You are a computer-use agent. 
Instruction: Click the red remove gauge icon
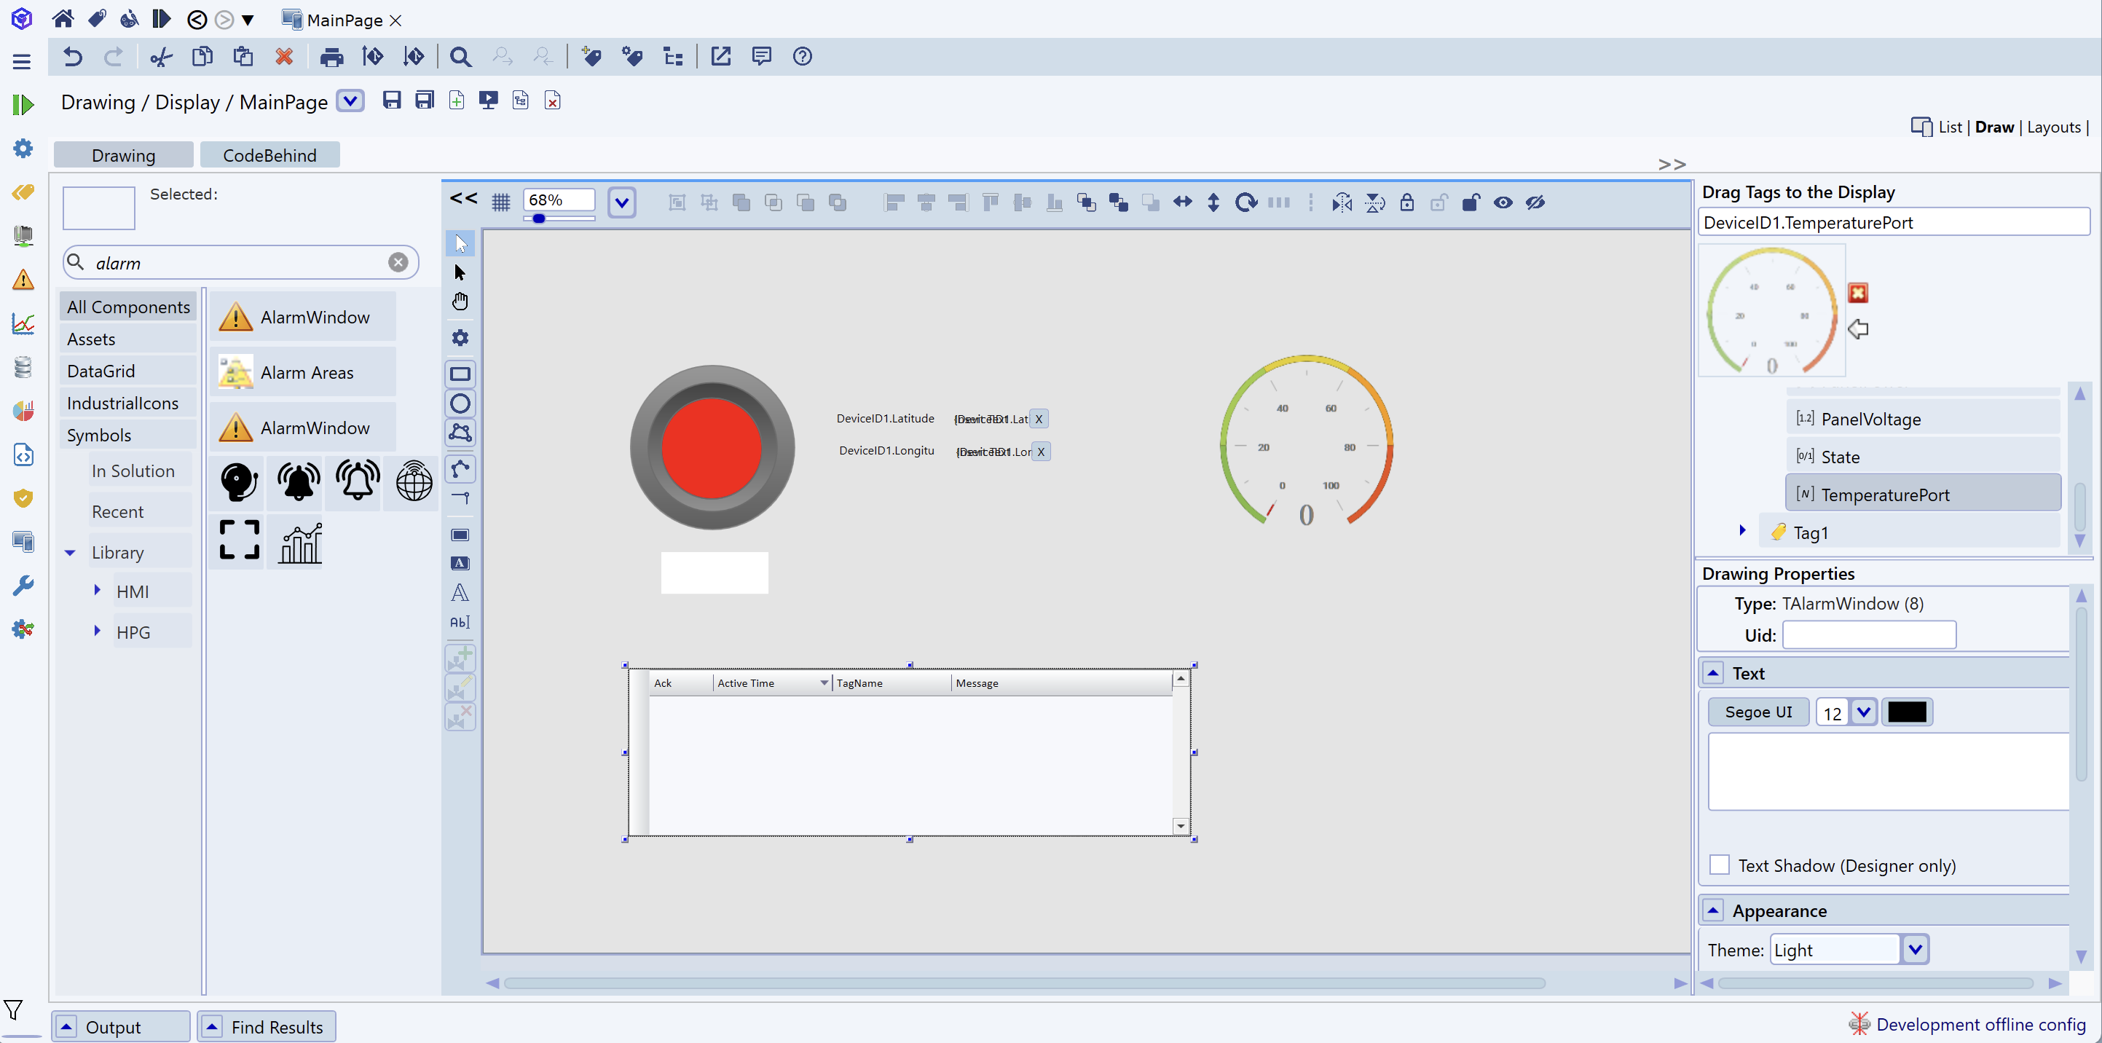pyautogui.click(x=1858, y=294)
